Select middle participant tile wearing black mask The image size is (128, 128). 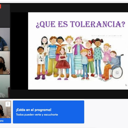point(5,63)
